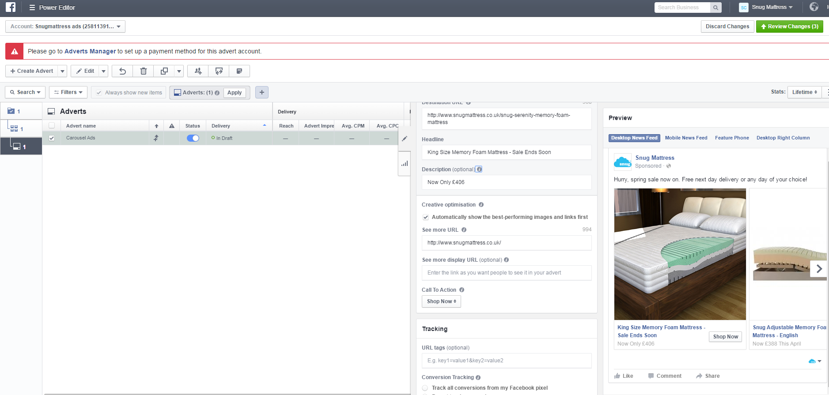The height and width of the screenshot is (395, 829).
Task: Open the Advert Sets level grid icon
Action: pyautogui.click(x=14, y=128)
